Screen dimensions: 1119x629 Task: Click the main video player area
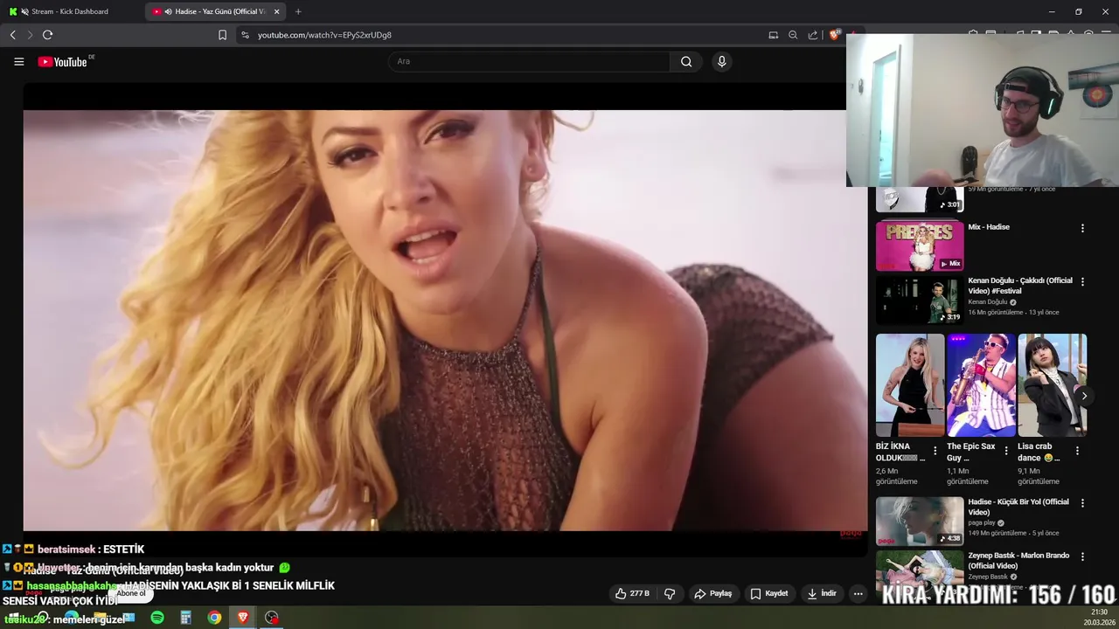[x=445, y=319]
